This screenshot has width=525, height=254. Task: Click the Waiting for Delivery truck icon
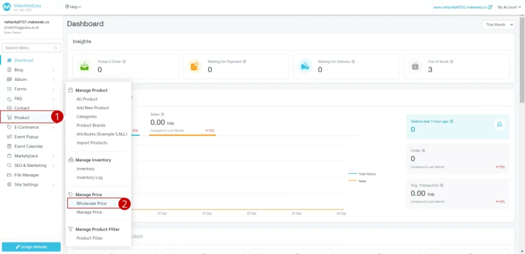pyautogui.click(x=305, y=66)
